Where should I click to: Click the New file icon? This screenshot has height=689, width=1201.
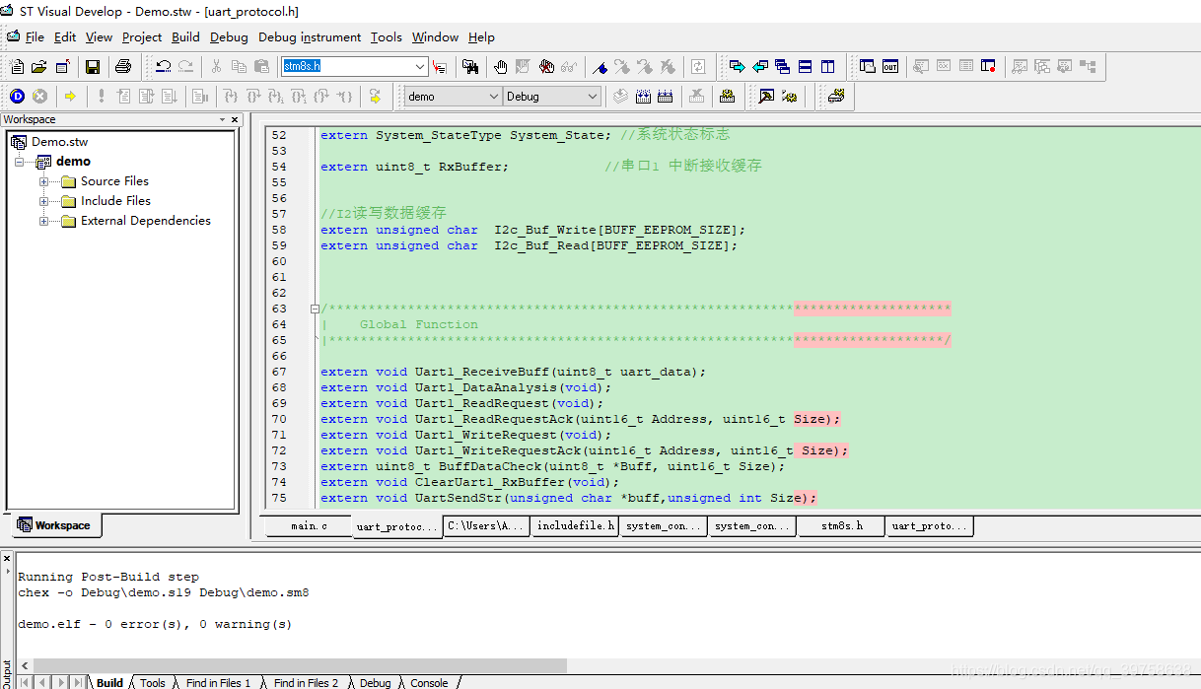(x=17, y=67)
